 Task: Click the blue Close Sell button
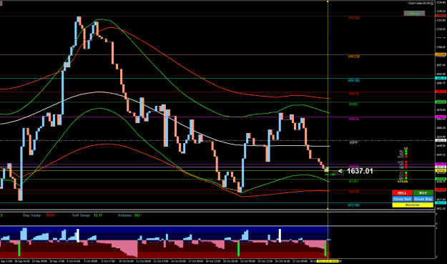402,199
